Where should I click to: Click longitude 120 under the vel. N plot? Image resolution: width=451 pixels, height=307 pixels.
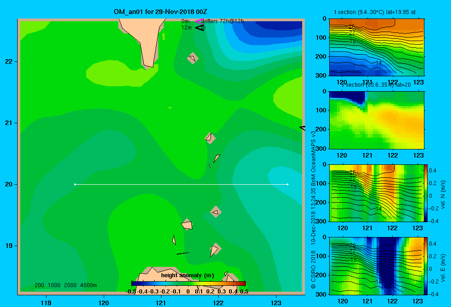click(342, 228)
